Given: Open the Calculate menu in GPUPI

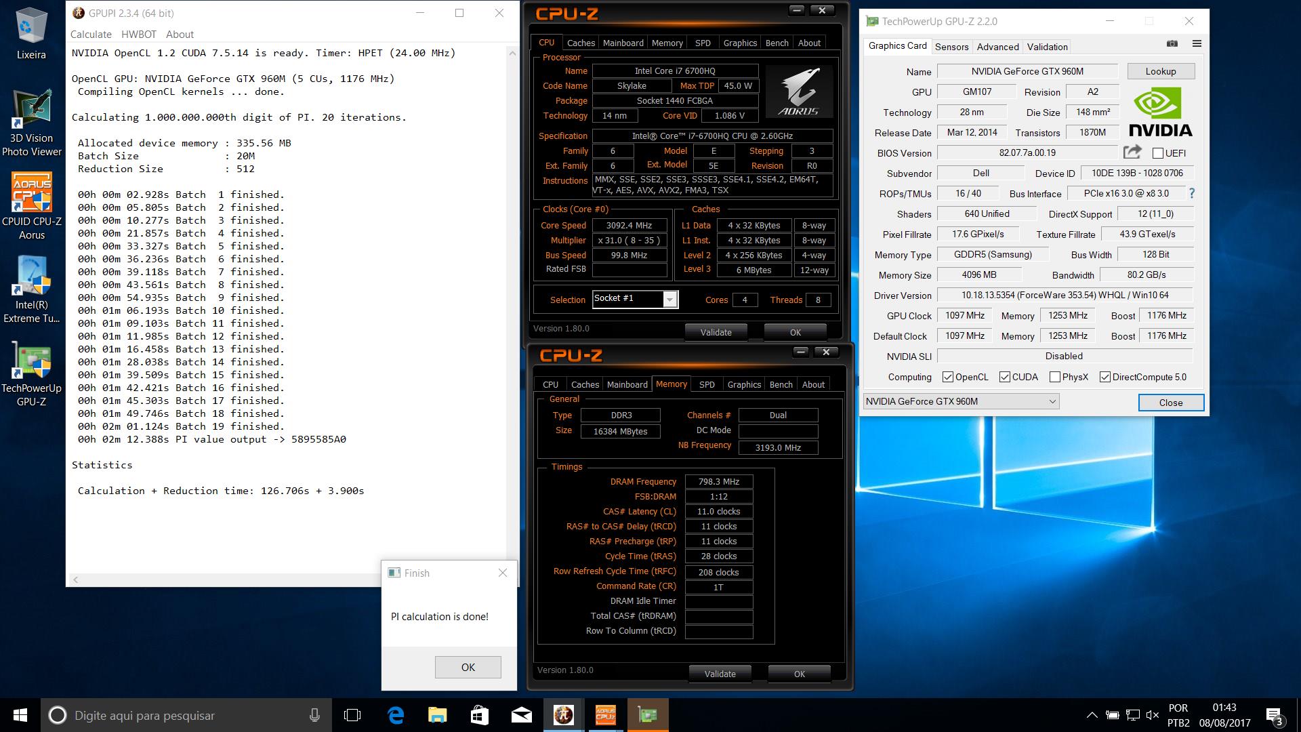Looking at the screenshot, I should (x=91, y=35).
